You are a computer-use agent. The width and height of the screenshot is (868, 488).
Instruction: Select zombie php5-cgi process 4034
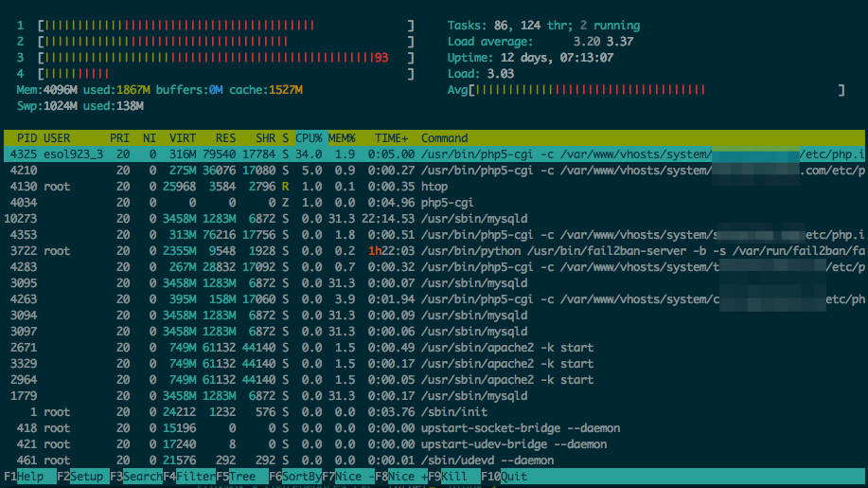coord(434,202)
